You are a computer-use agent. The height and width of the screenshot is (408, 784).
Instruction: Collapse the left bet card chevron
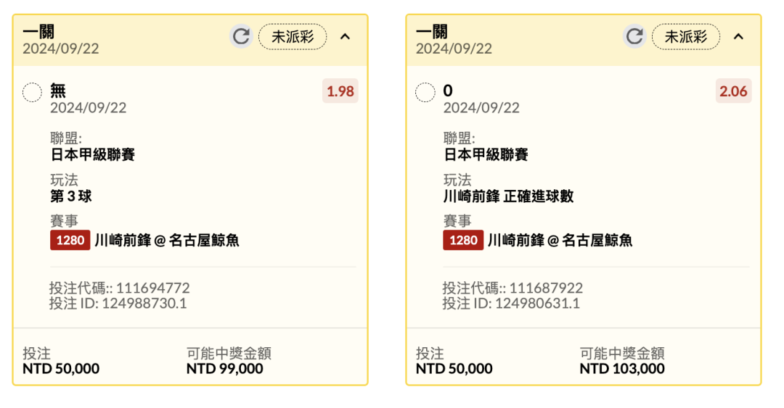tap(346, 36)
